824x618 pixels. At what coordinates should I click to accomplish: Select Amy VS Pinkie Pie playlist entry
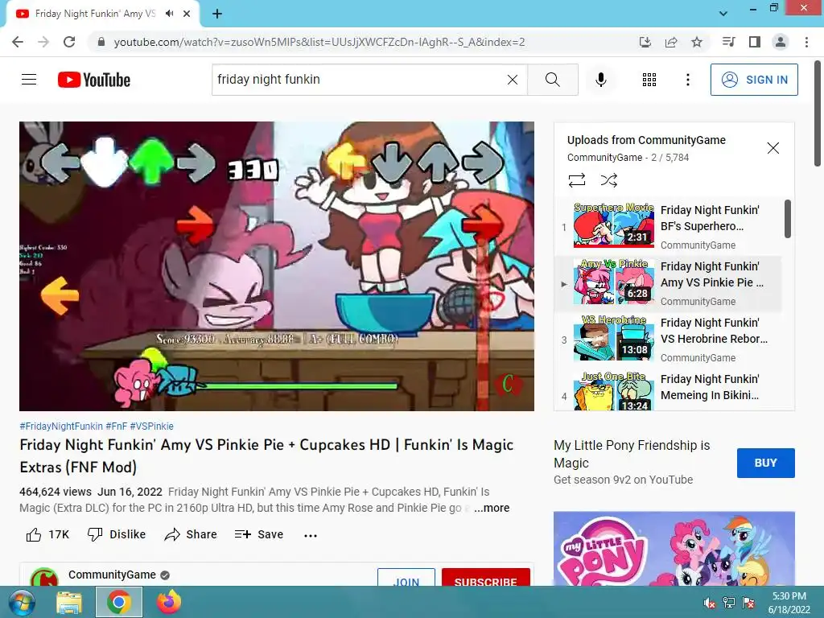pyautogui.click(x=669, y=284)
